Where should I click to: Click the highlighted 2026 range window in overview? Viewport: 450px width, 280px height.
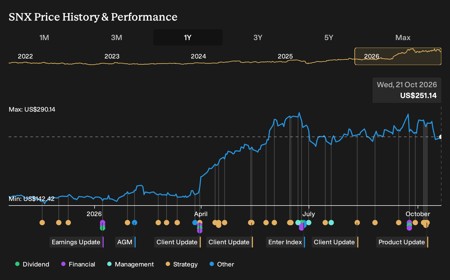click(398, 56)
